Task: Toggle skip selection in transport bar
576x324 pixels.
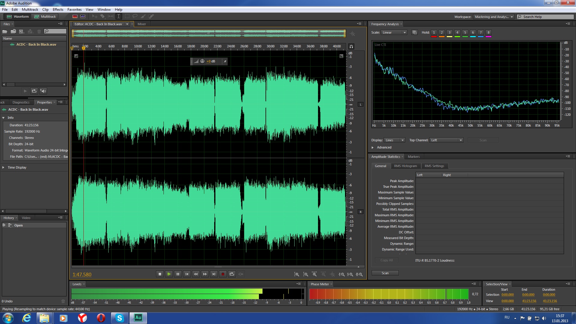Action: tap(241, 274)
